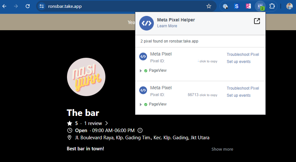Click the 09:00 AM-06:00 PM hours text

[113, 131]
